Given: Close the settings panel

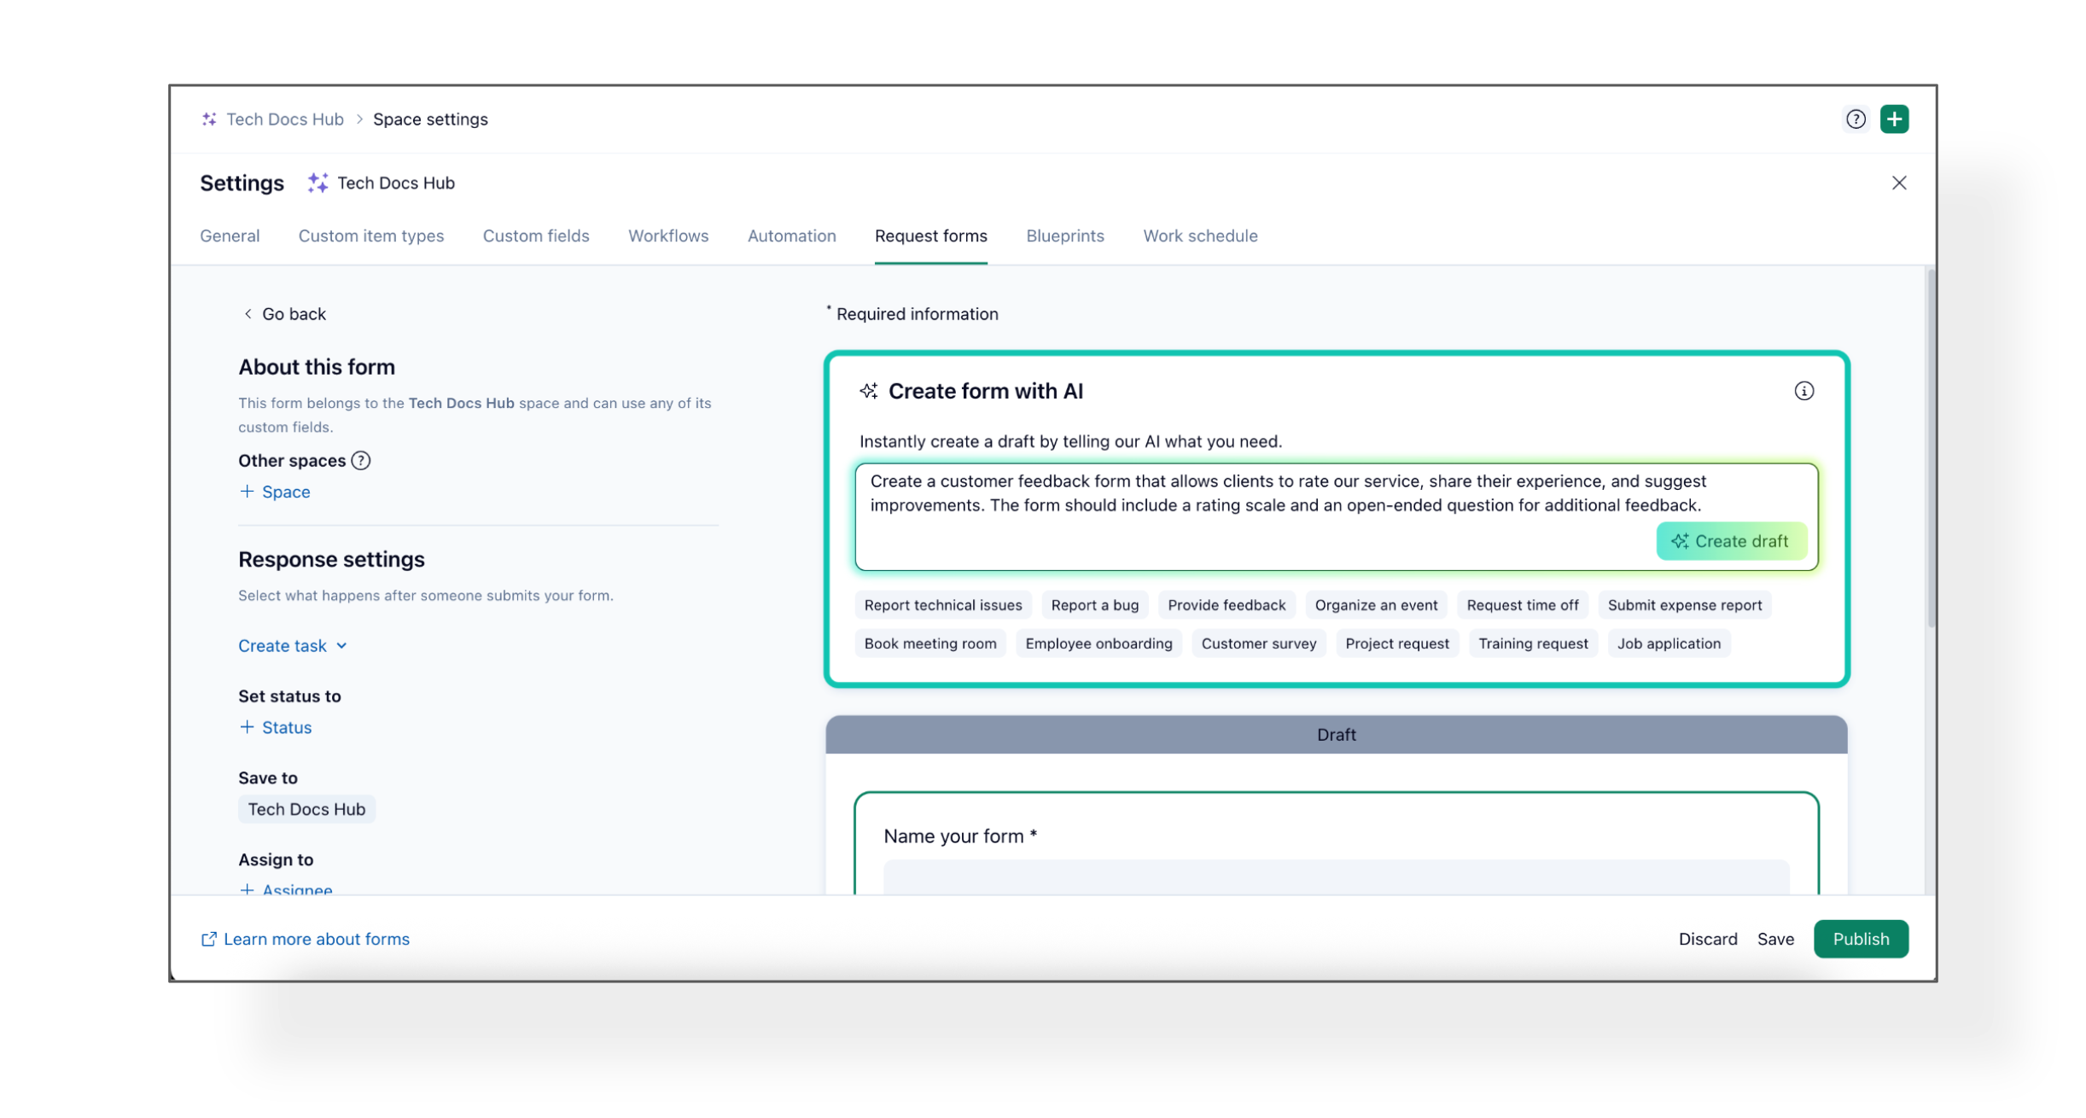Looking at the screenshot, I should pyautogui.click(x=1898, y=183).
